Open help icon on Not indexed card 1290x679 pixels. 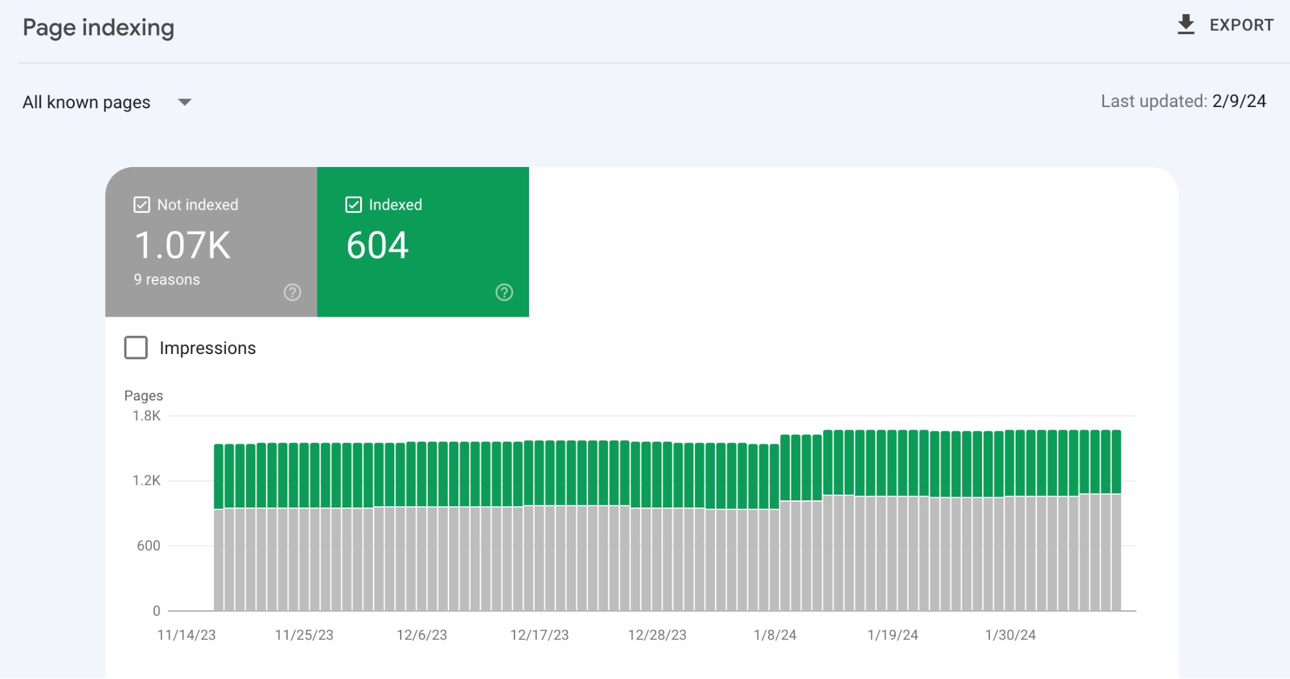coord(292,292)
